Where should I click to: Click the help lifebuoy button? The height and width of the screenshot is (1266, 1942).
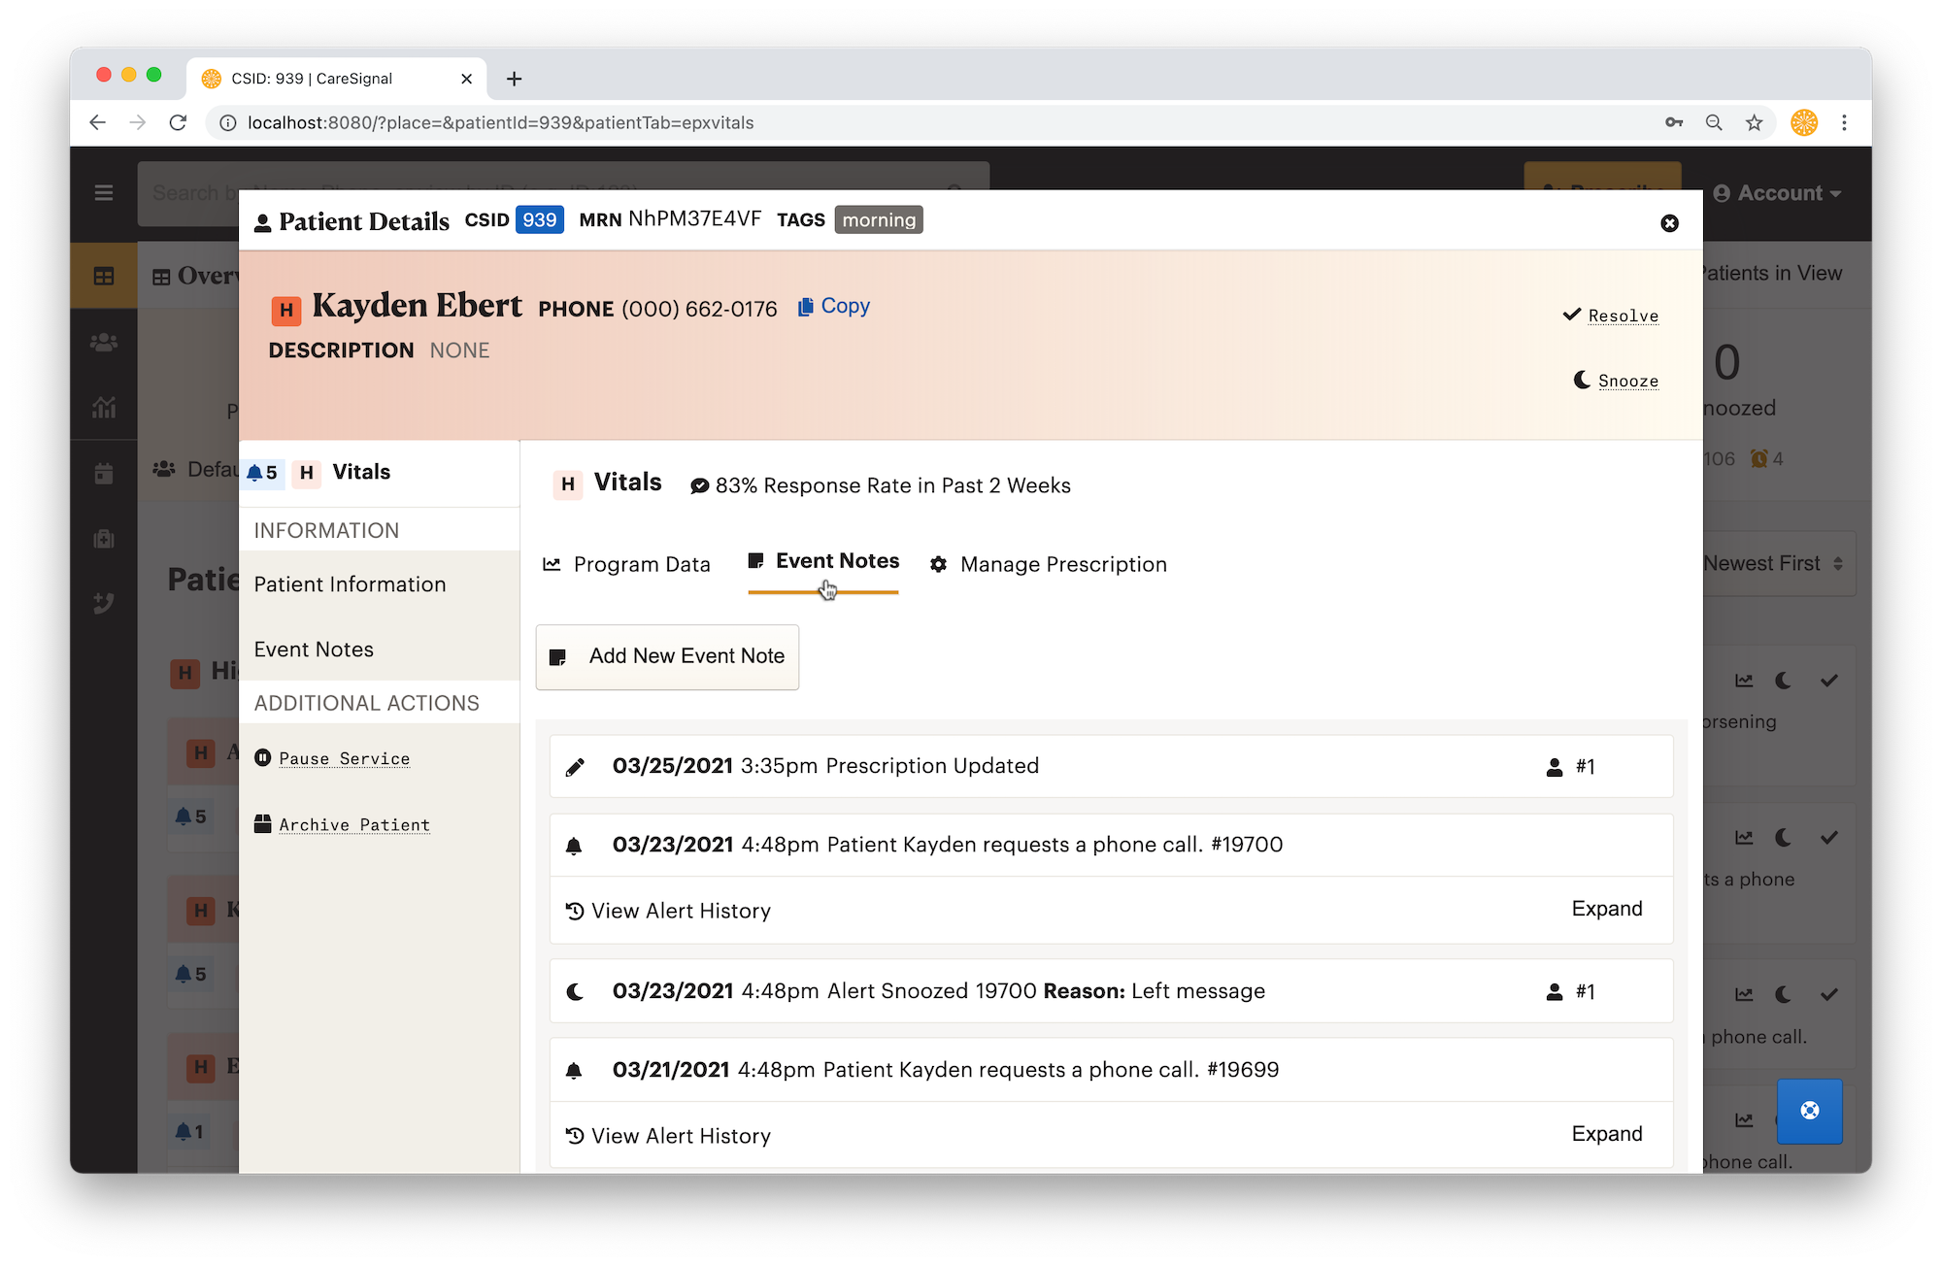coord(1810,1111)
